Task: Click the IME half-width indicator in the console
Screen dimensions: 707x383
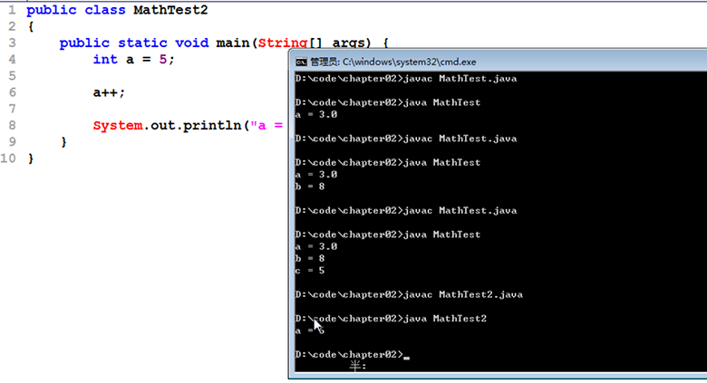Action: [x=358, y=366]
